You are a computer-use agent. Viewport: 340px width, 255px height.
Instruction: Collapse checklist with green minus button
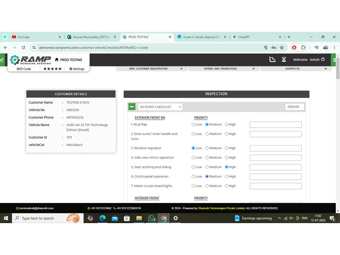click(x=132, y=107)
